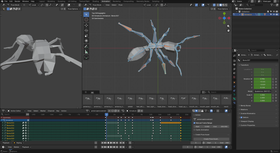Open the Render properties tab
This screenshot has width=280, height=153.
[234, 60]
